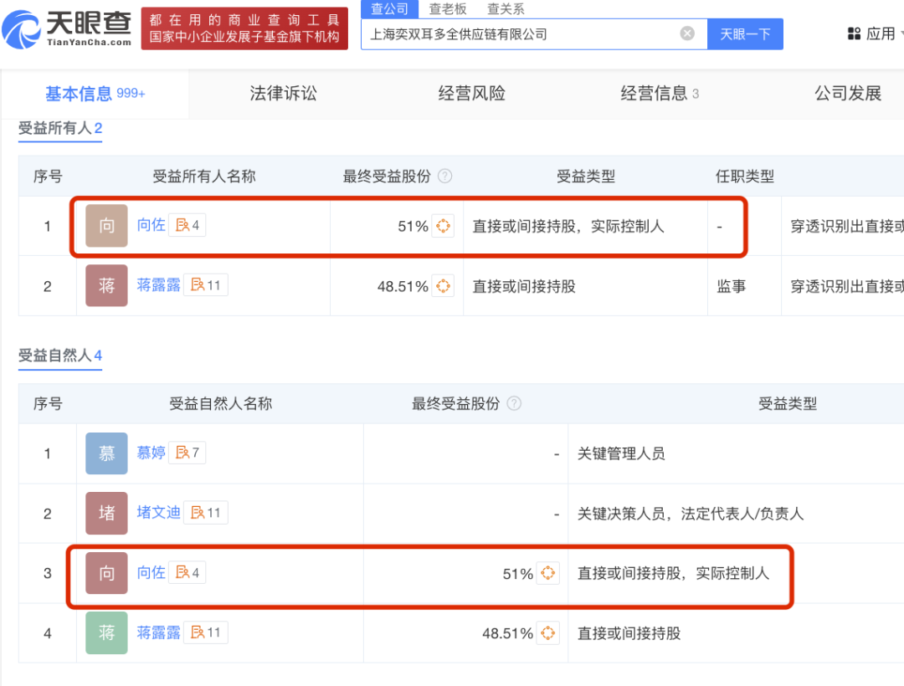Select the 查老板 search tab
This screenshot has height=686, width=904.
click(x=448, y=9)
